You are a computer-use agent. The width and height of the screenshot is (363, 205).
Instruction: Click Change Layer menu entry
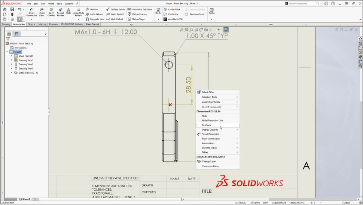pyautogui.click(x=218, y=162)
